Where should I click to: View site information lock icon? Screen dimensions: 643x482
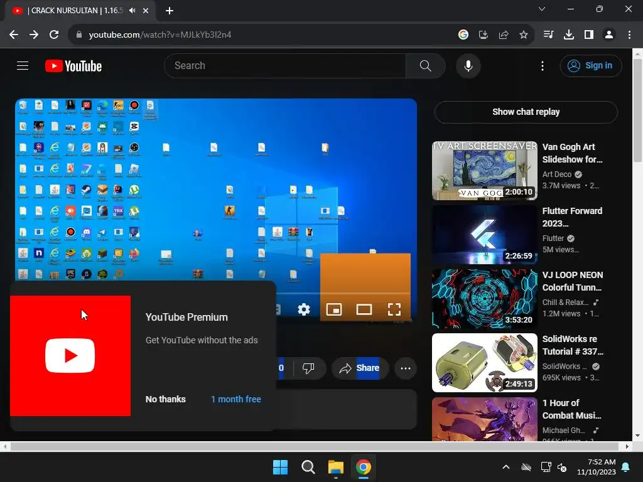pyautogui.click(x=79, y=35)
